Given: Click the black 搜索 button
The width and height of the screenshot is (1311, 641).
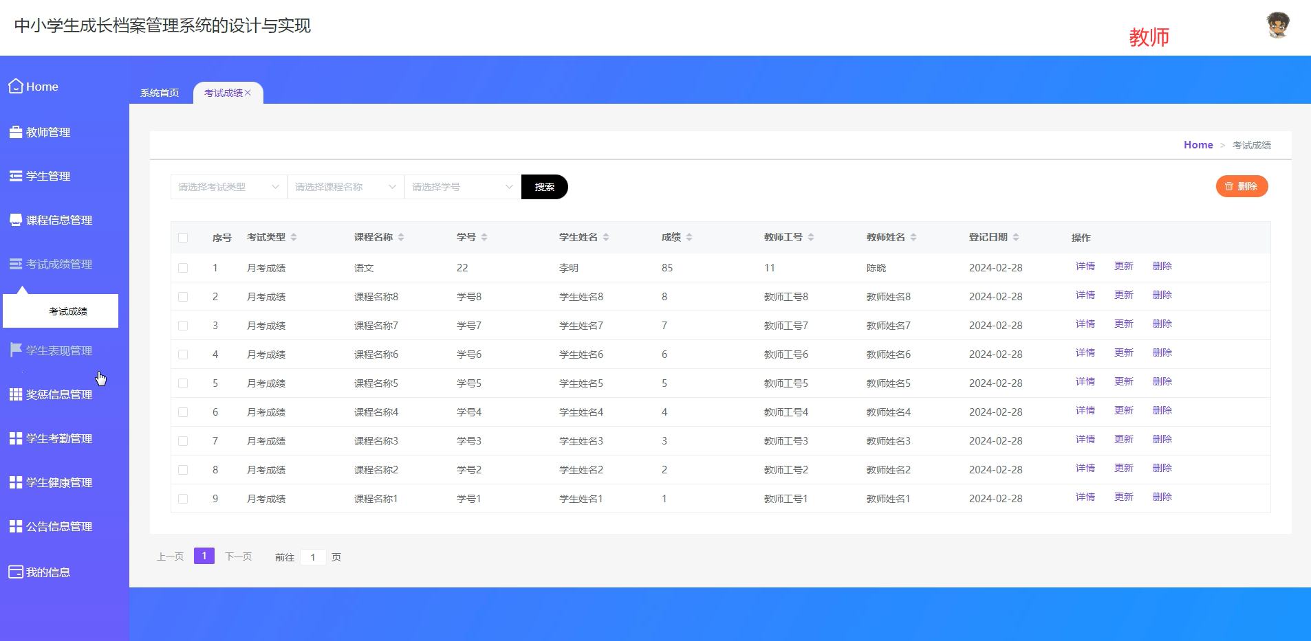Looking at the screenshot, I should coord(545,187).
